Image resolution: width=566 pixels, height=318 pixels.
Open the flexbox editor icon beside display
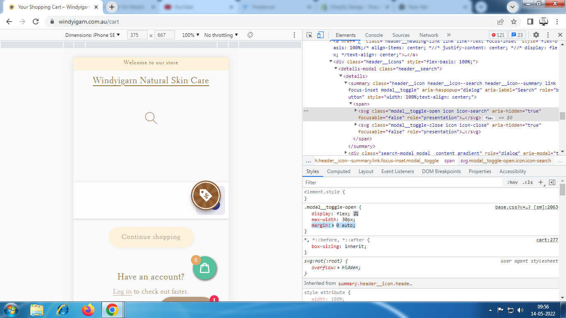click(x=356, y=214)
